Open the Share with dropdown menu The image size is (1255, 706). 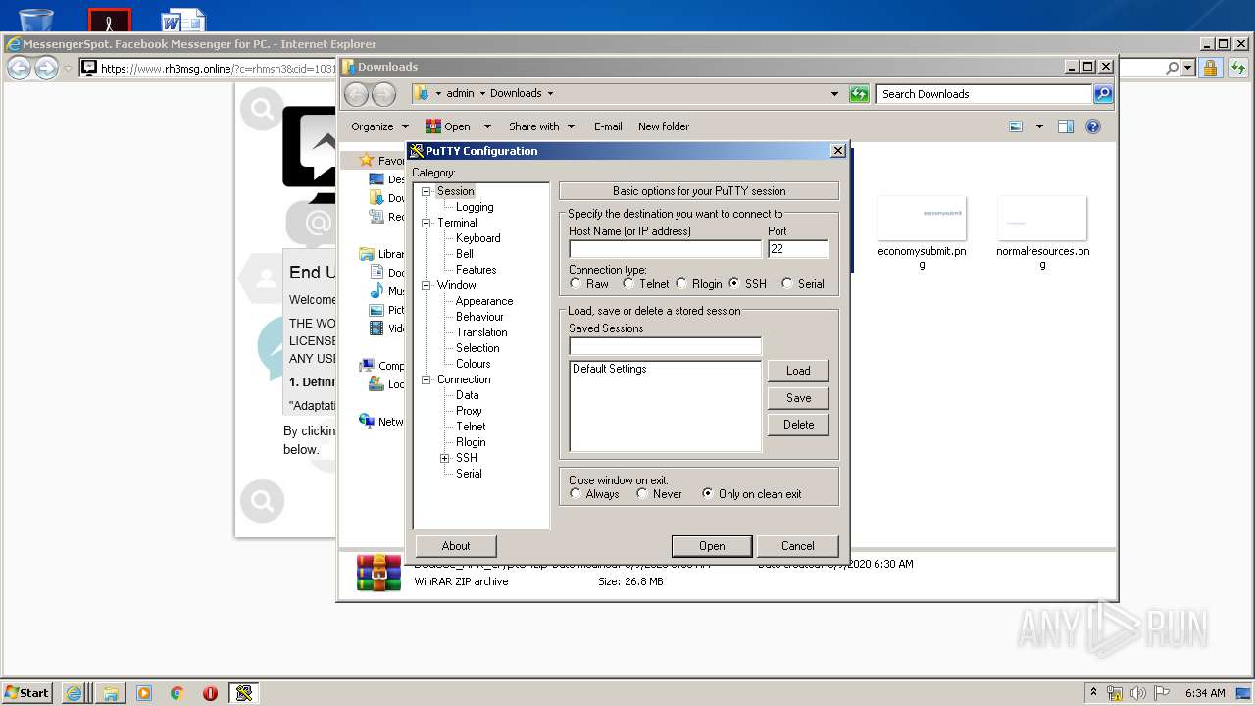point(540,126)
